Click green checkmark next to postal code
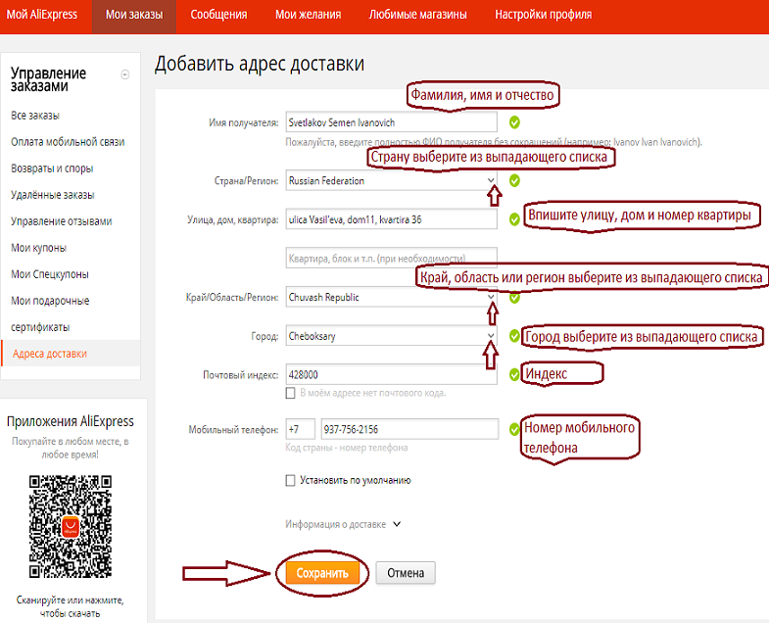This screenshot has width=769, height=623. tap(514, 375)
